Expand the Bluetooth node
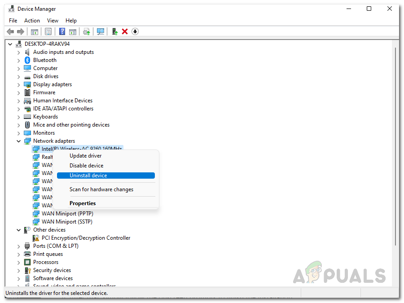The width and height of the screenshot is (404, 303). coord(18,60)
